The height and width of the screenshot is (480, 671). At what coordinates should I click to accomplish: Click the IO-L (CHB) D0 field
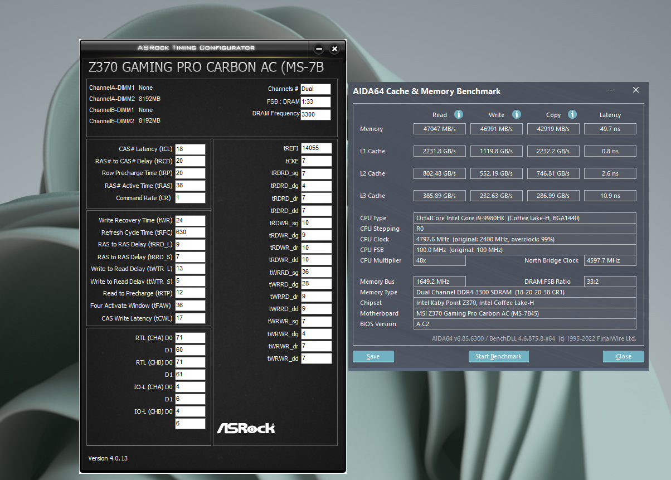click(x=190, y=411)
